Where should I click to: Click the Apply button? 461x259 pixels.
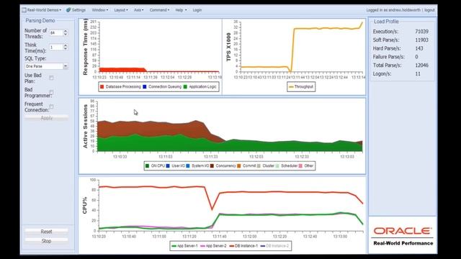pos(46,118)
